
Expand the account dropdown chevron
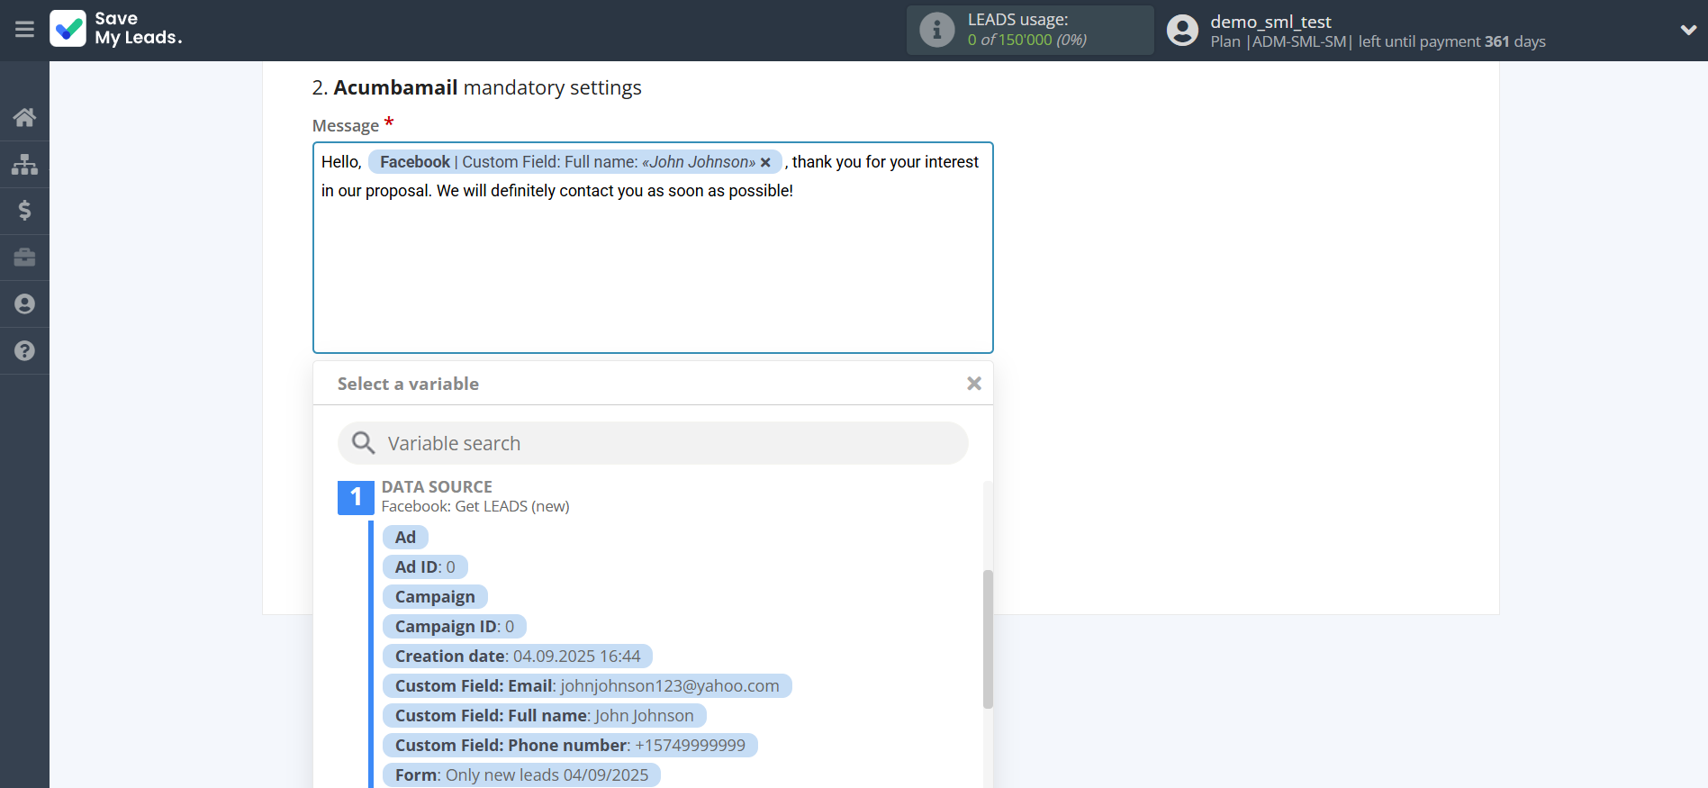pos(1687,30)
